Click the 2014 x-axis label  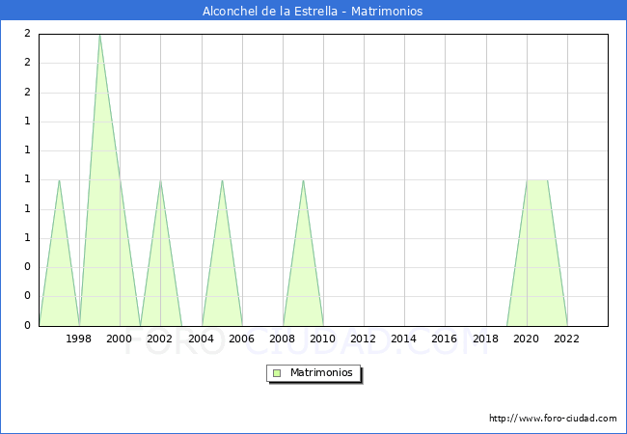pos(404,339)
